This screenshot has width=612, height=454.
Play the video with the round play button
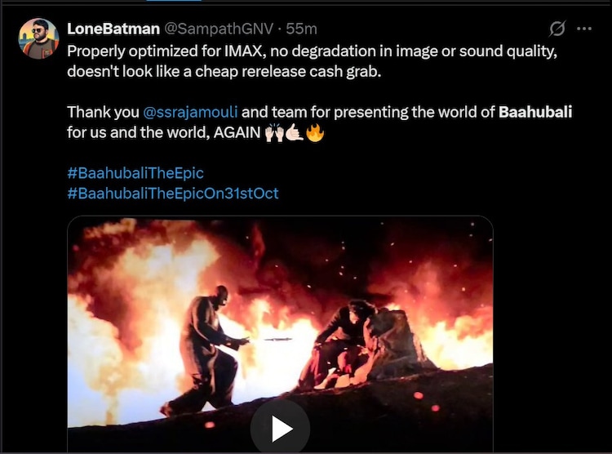tap(280, 427)
